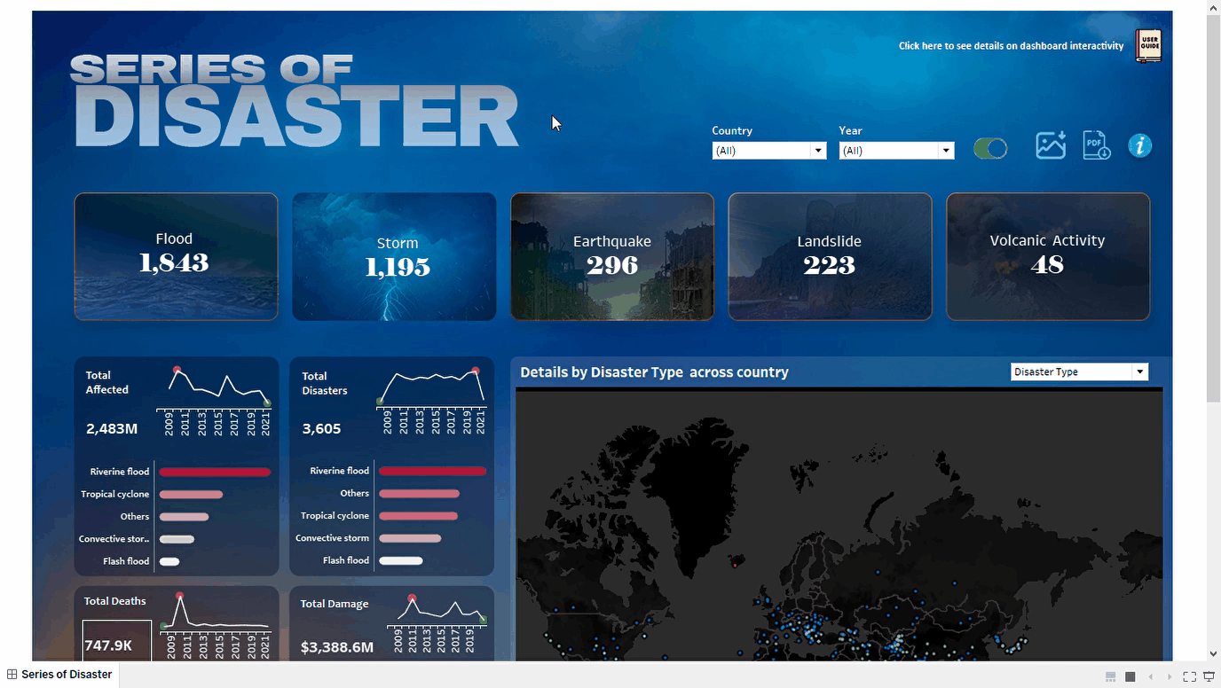The width and height of the screenshot is (1221, 688).
Task: Click the dashboard interactivity details link
Action: pos(1011,46)
